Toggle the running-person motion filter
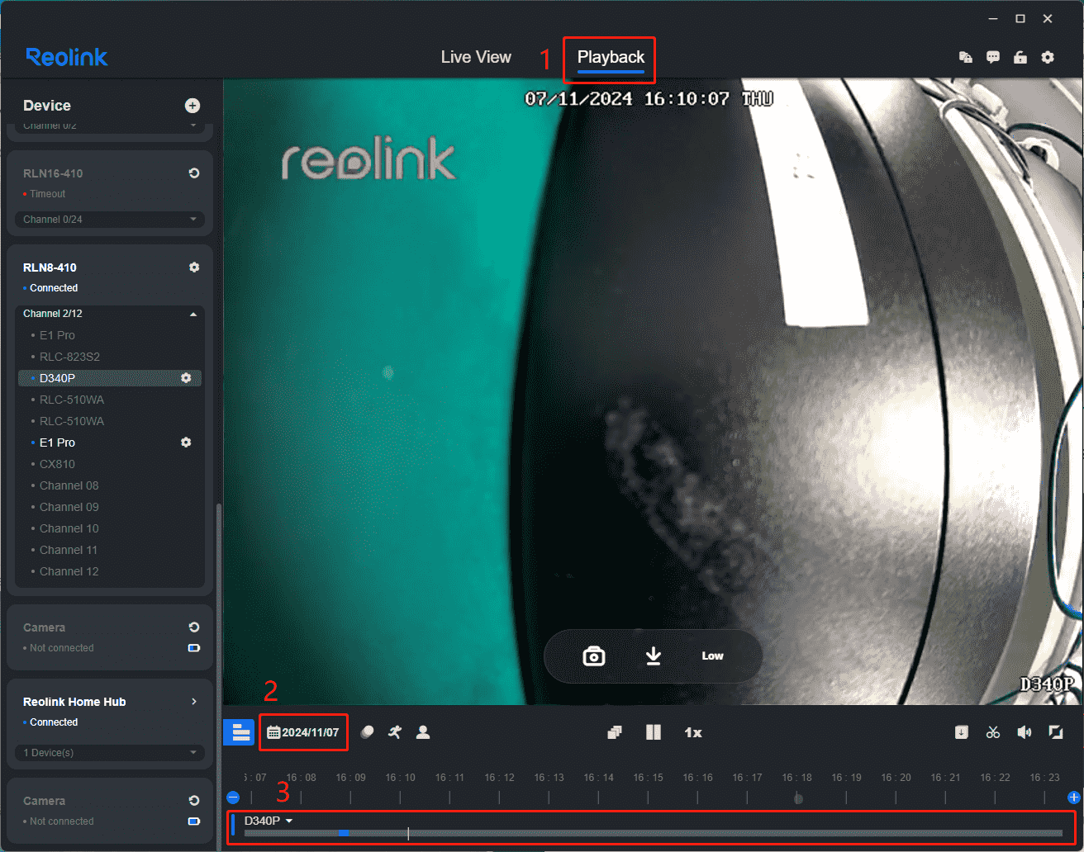Image resolution: width=1084 pixels, height=852 pixels. coord(395,731)
